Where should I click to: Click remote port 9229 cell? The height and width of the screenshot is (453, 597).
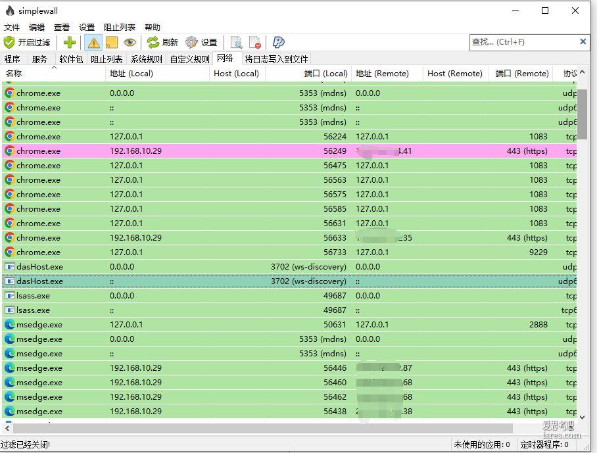coord(538,252)
